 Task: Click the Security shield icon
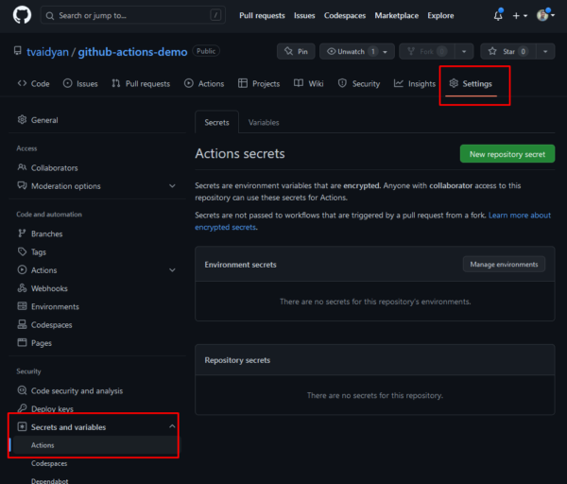pyautogui.click(x=342, y=83)
